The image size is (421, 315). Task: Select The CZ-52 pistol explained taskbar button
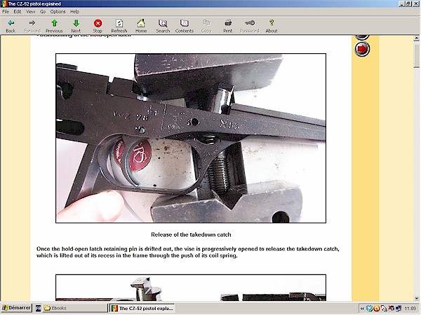(x=142, y=308)
